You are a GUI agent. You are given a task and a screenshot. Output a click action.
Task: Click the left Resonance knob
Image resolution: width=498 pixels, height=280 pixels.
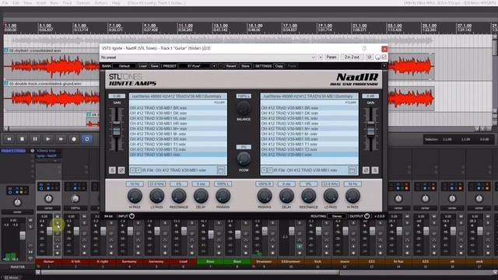click(179, 196)
